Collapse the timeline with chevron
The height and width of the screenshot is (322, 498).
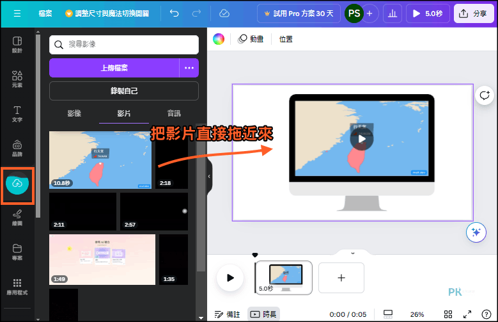click(352, 254)
